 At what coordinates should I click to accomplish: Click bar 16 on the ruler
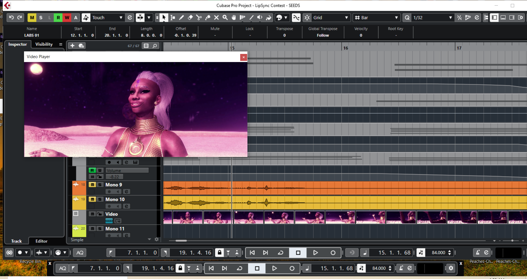[x=346, y=48]
